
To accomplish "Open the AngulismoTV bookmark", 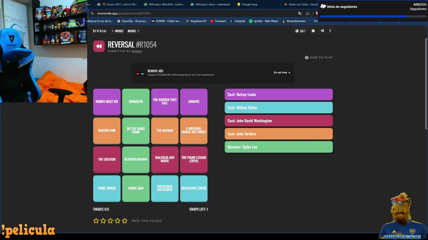I will pos(196,21).
